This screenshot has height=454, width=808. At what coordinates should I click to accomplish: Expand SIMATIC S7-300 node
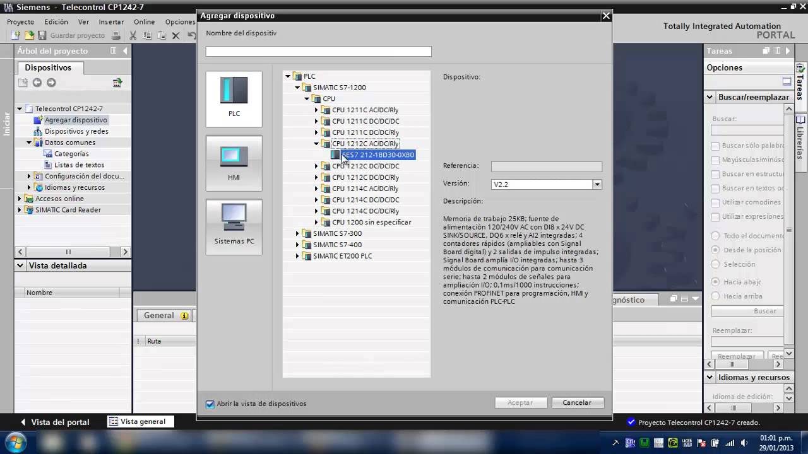(x=297, y=234)
